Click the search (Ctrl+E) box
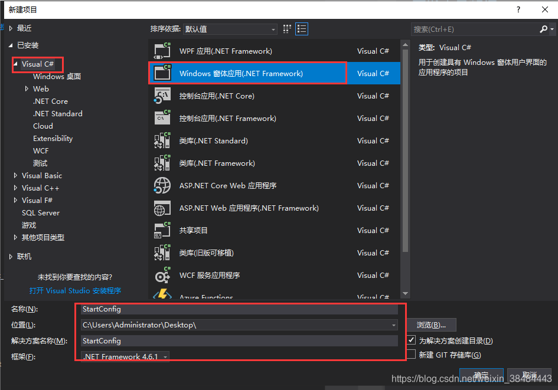558x390 pixels. (475, 29)
